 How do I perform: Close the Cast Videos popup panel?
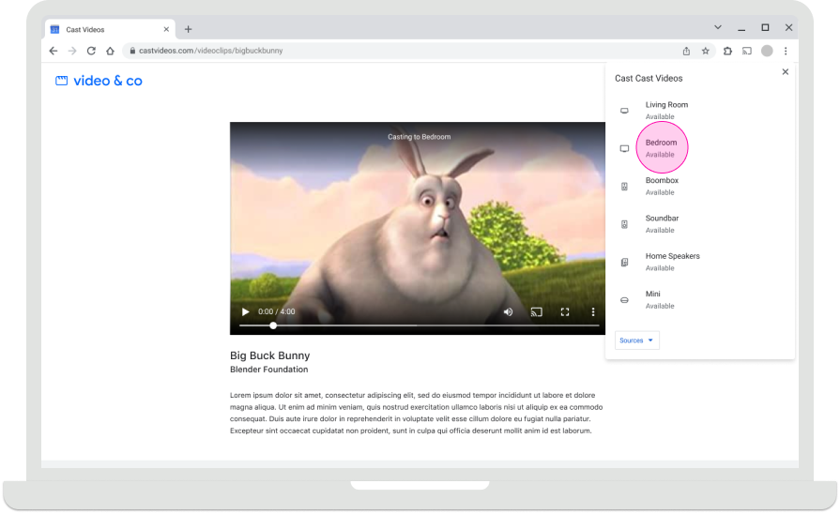pos(786,72)
